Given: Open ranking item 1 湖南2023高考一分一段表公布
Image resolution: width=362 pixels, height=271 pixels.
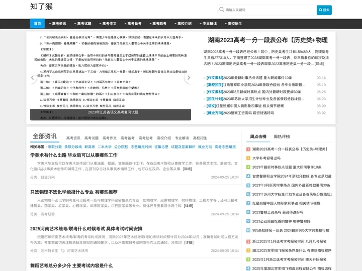Looking at the screenshot, I should [x=290, y=149].
